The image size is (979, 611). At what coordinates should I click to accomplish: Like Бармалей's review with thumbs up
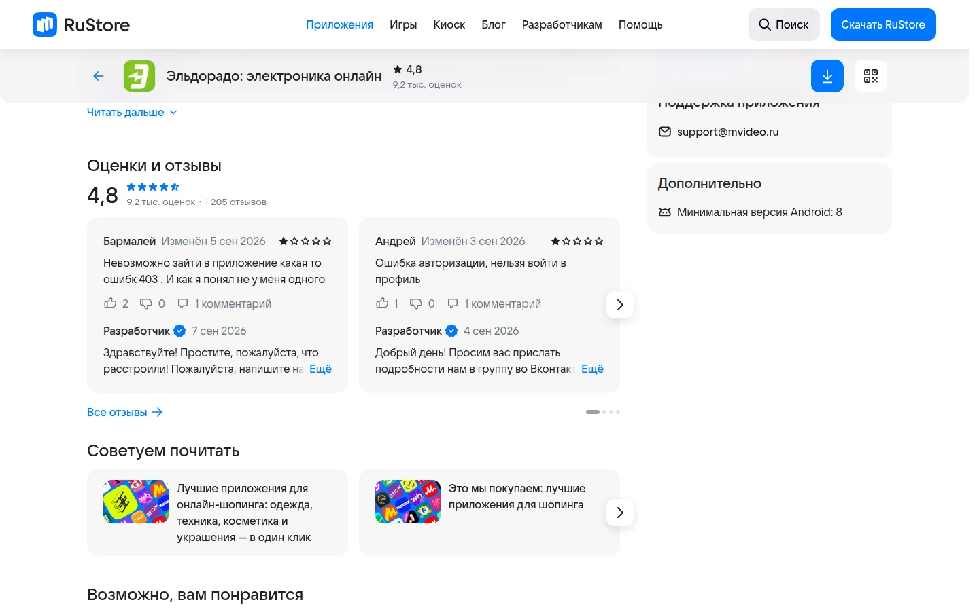point(110,303)
